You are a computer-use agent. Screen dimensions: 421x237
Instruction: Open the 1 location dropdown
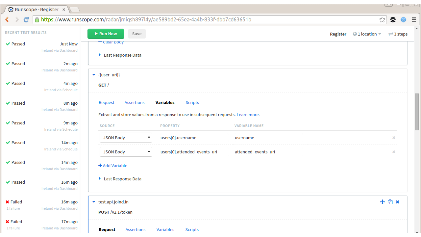tap(367, 34)
